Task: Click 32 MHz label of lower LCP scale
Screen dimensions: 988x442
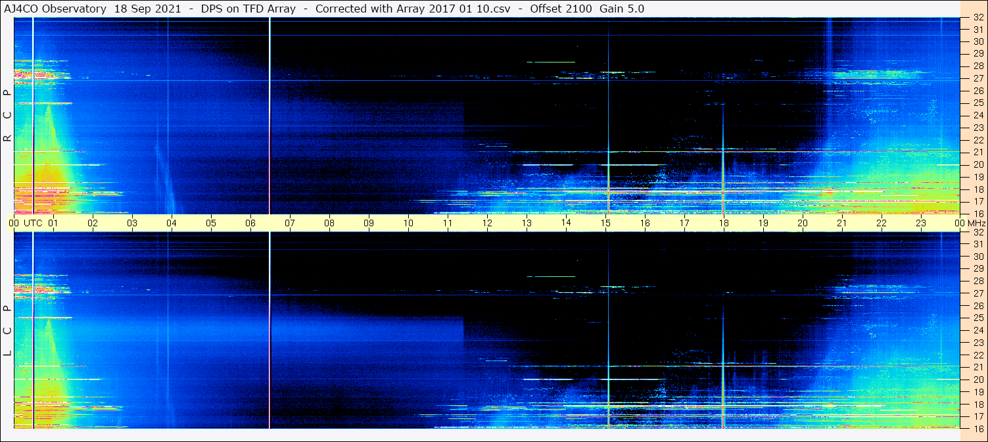Action: coord(978,232)
